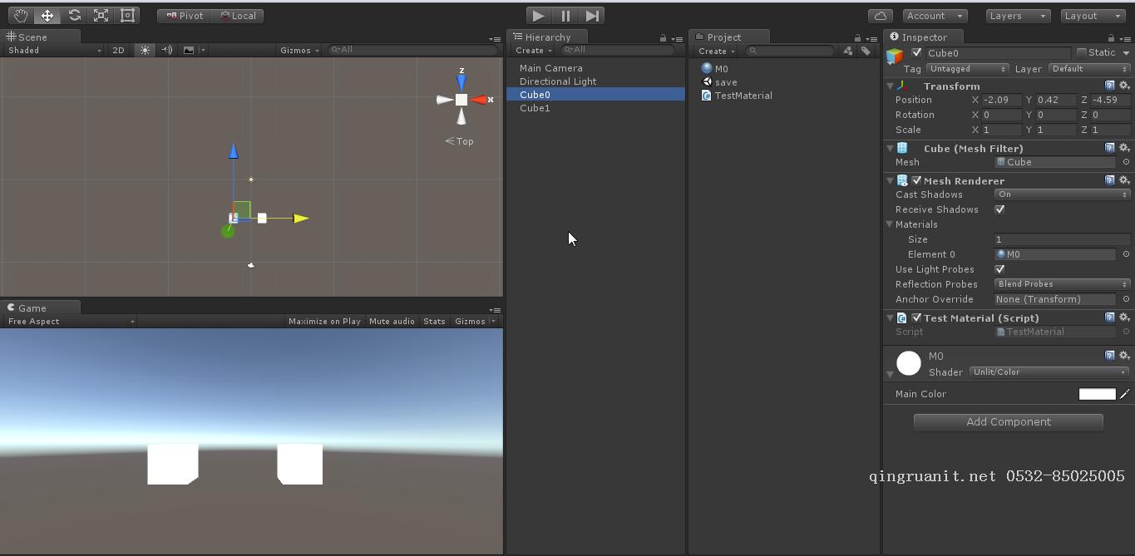This screenshot has height=556, width=1135.
Task: Open the cloud services icon
Action: (881, 15)
